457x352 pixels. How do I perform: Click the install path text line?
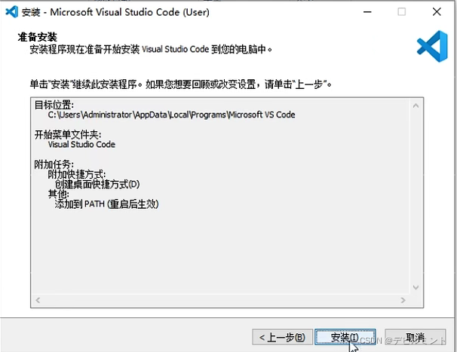tap(172, 115)
